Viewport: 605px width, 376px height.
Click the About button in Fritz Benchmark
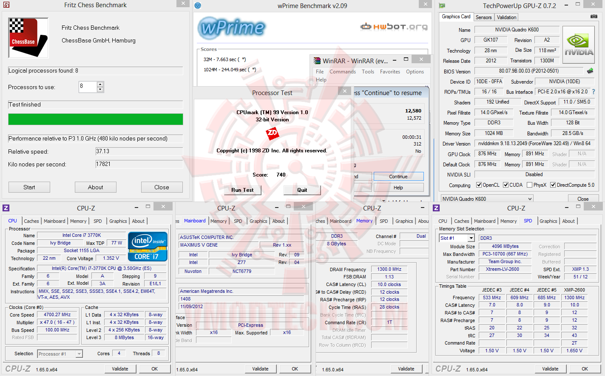96,187
